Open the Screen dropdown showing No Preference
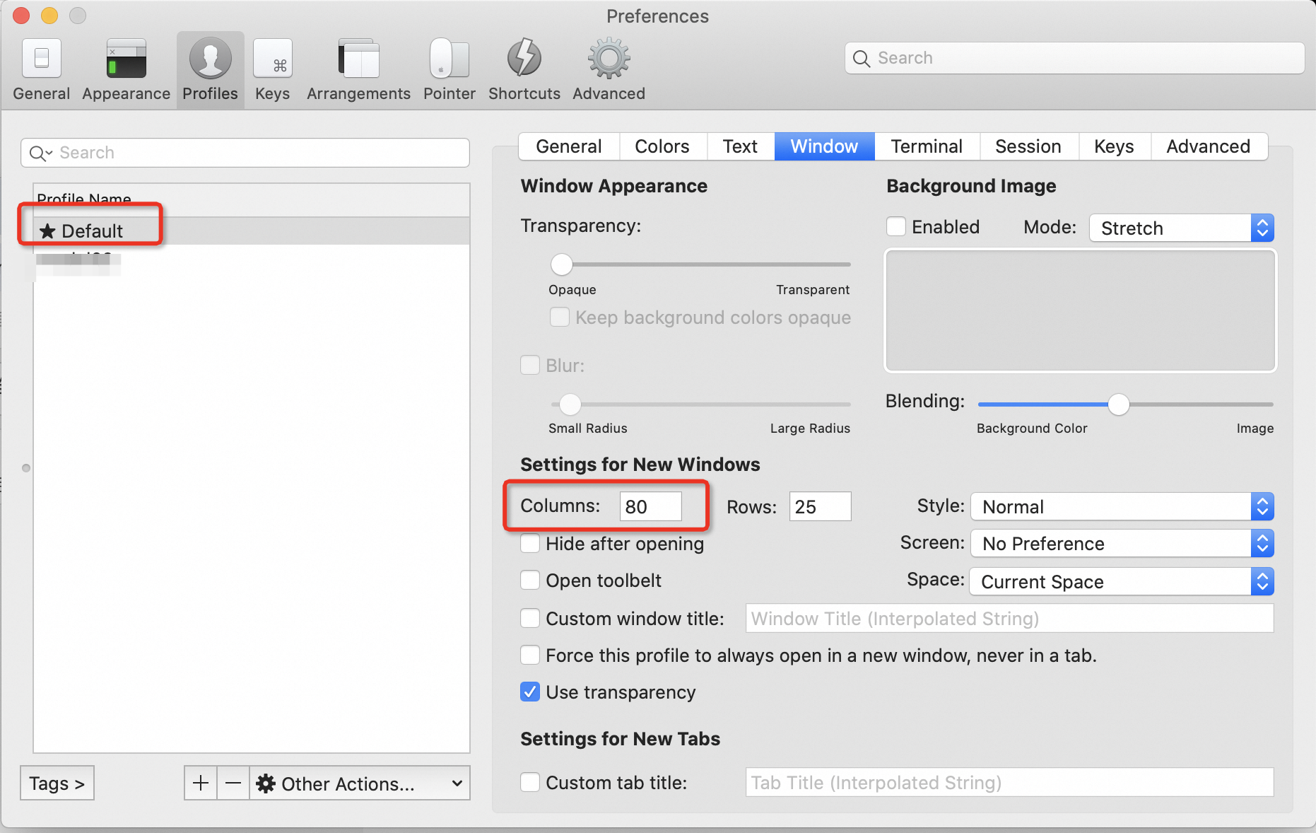 (x=1122, y=543)
